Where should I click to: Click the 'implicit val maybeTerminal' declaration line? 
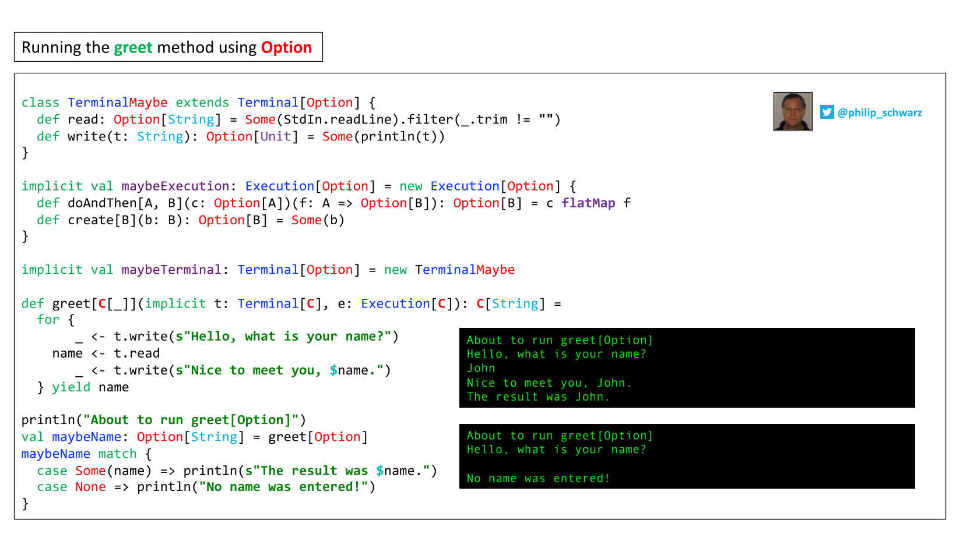[x=268, y=270]
